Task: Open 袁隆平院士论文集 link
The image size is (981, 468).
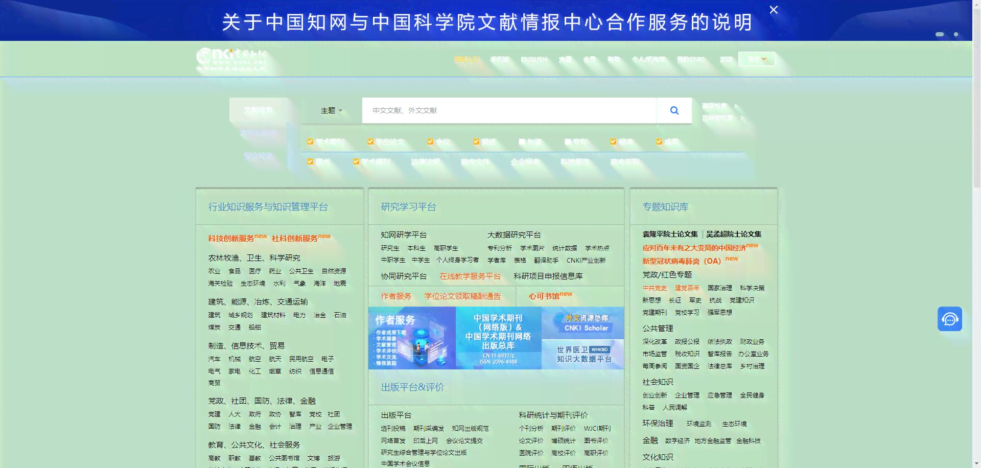Action: (x=670, y=234)
